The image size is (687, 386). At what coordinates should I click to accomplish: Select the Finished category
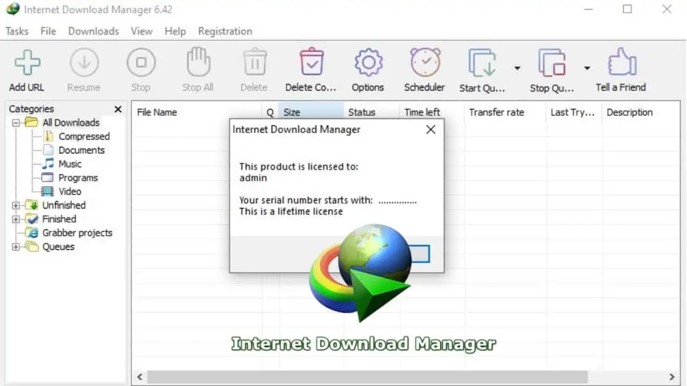[x=59, y=219]
